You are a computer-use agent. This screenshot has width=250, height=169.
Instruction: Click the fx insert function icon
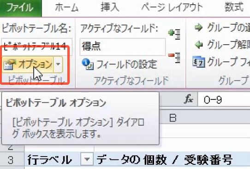point(189,99)
